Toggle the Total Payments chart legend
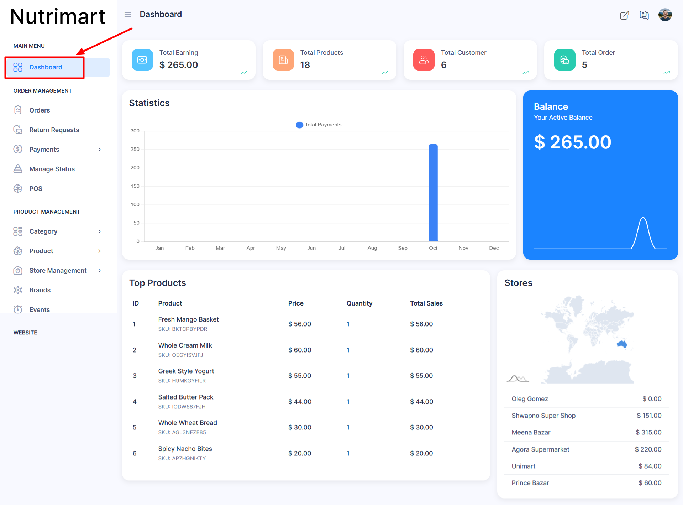Viewport: 683px width, 506px height. [319, 125]
